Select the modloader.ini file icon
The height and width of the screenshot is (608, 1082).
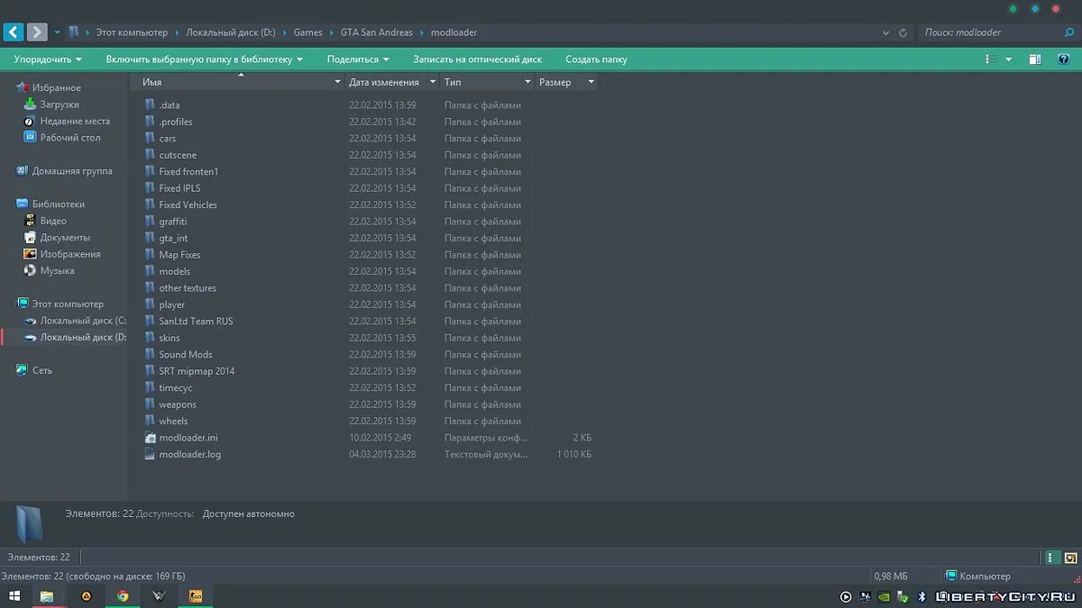[151, 438]
